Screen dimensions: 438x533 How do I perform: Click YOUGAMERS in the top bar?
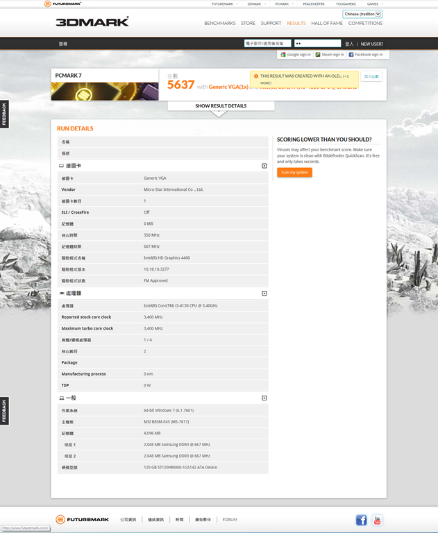point(346,4)
